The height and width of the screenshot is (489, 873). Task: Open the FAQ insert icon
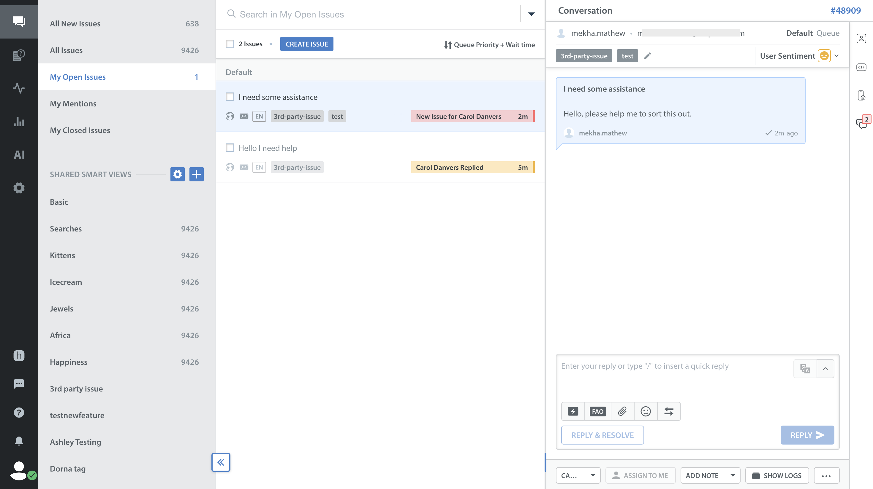(597, 411)
